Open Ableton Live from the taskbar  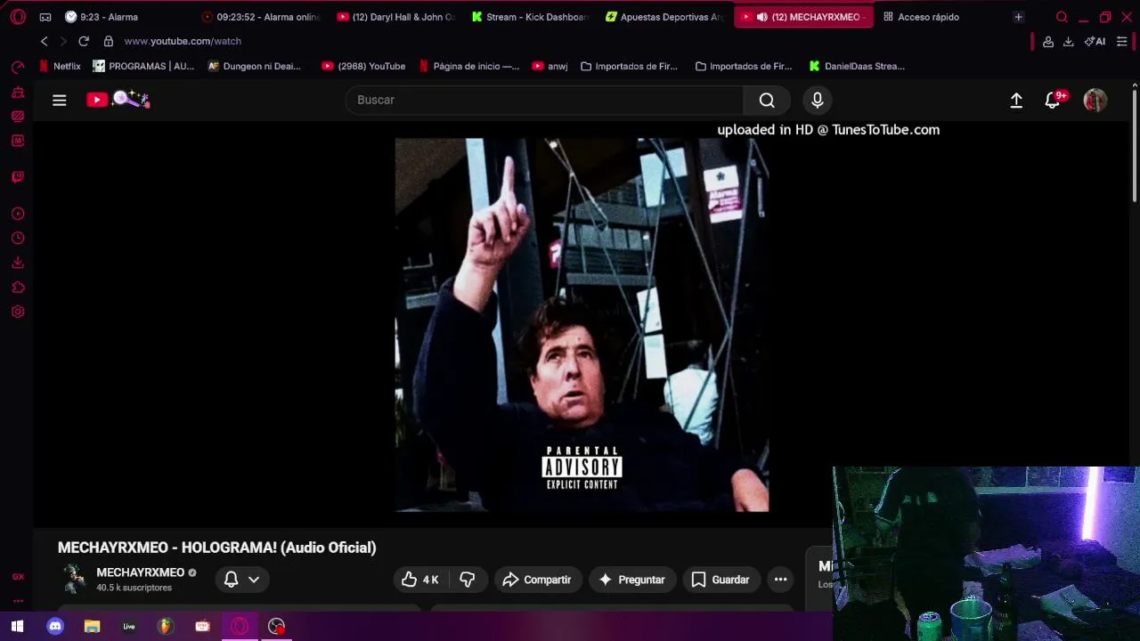(x=129, y=627)
